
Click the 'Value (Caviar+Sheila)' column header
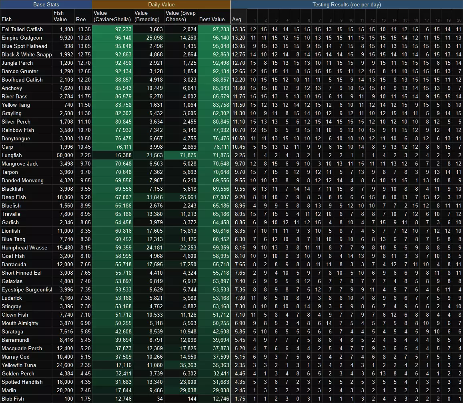tap(112, 16)
